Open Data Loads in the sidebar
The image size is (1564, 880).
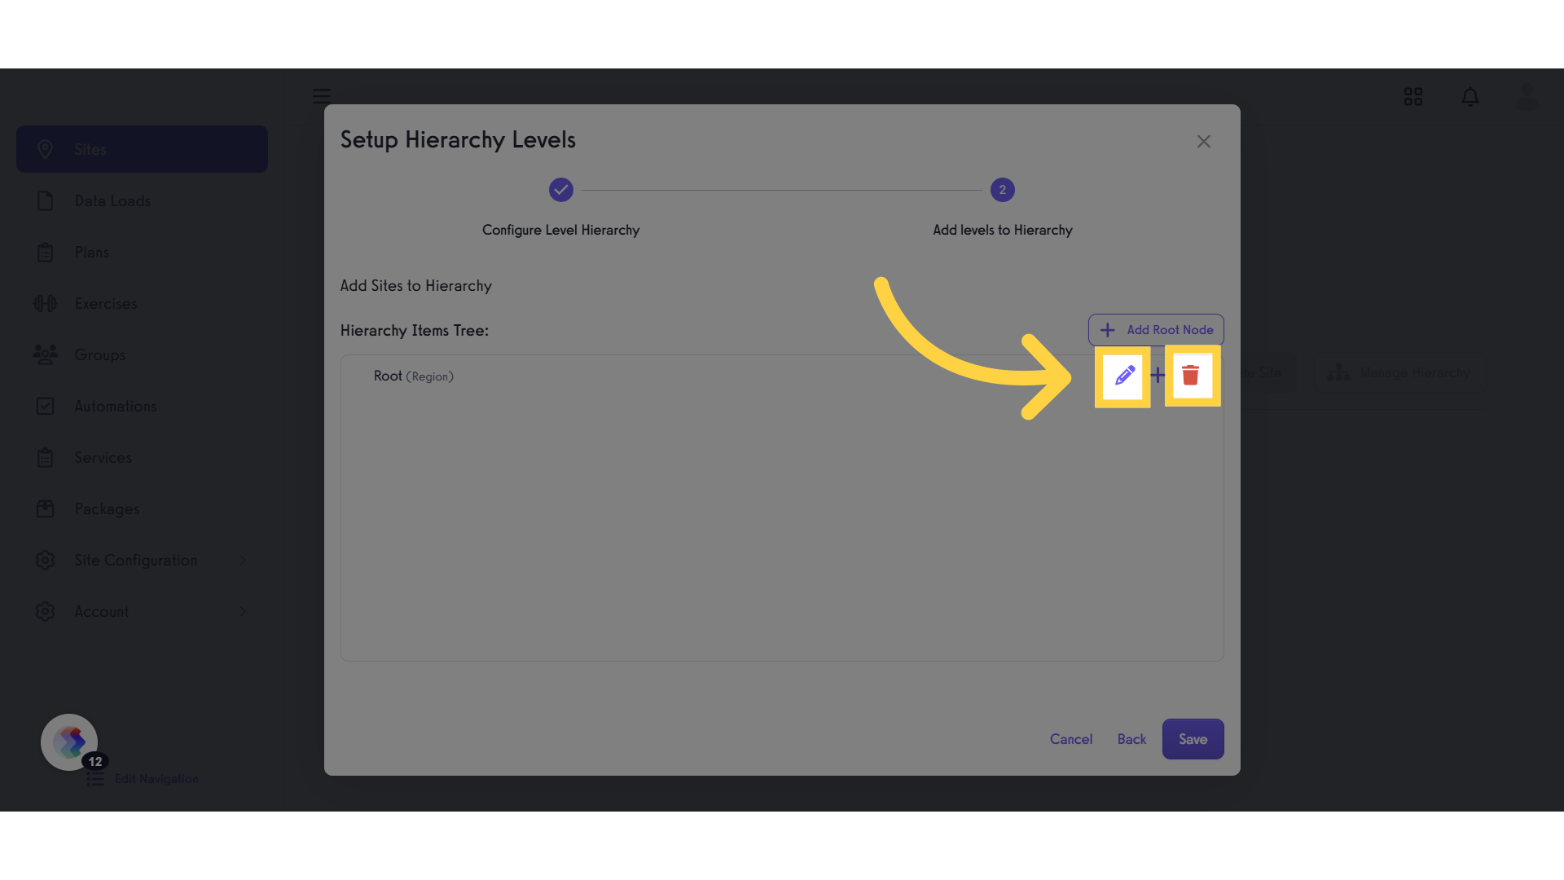tap(142, 200)
